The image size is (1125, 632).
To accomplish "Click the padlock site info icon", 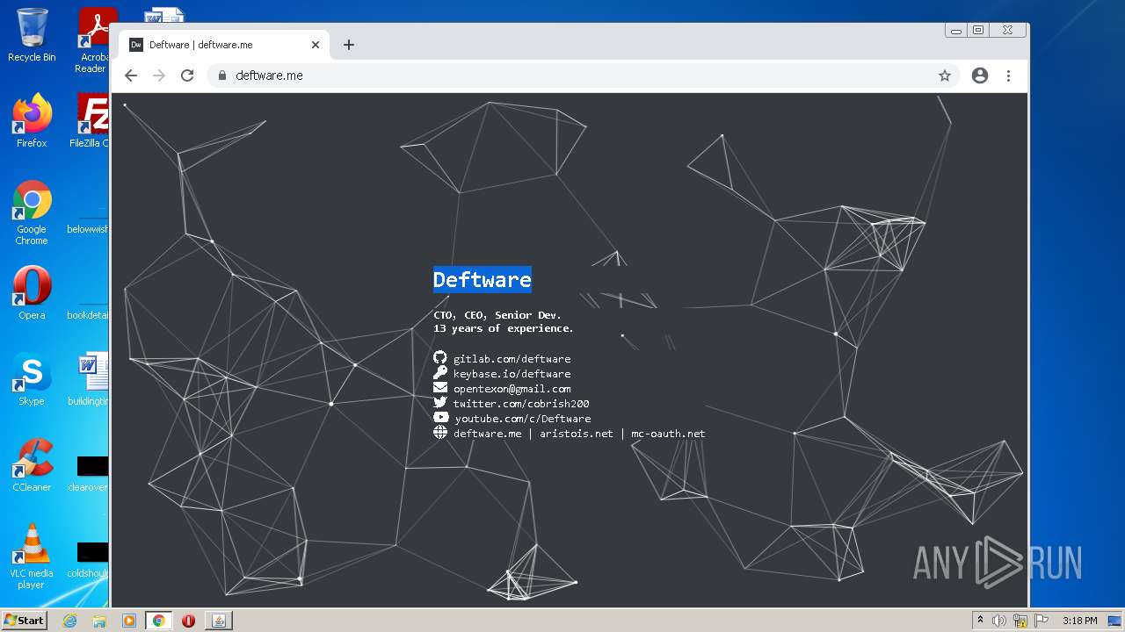I will (x=222, y=75).
